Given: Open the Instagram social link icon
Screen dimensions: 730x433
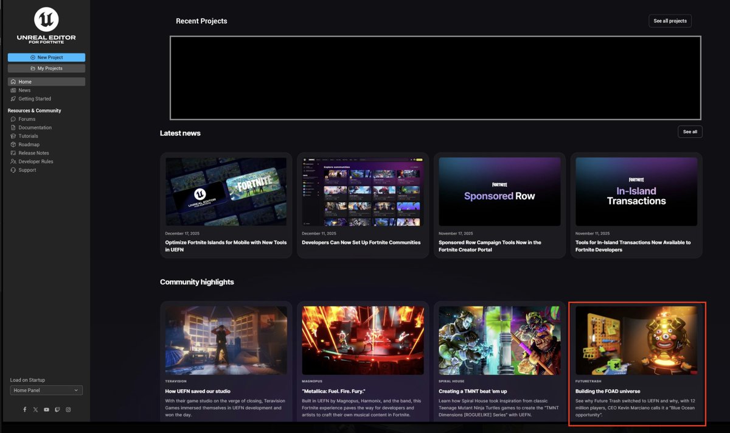Looking at the screenshot, I should point(68,410).
